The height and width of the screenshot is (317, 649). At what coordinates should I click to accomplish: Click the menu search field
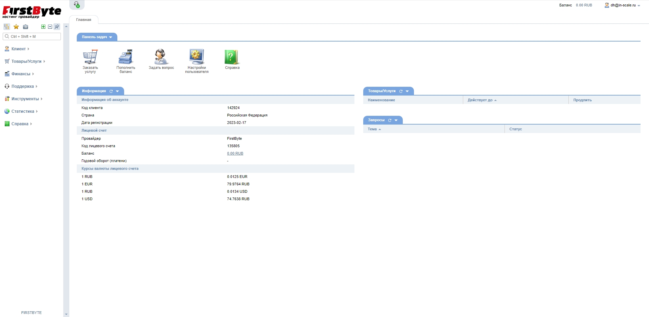point(32,36)
